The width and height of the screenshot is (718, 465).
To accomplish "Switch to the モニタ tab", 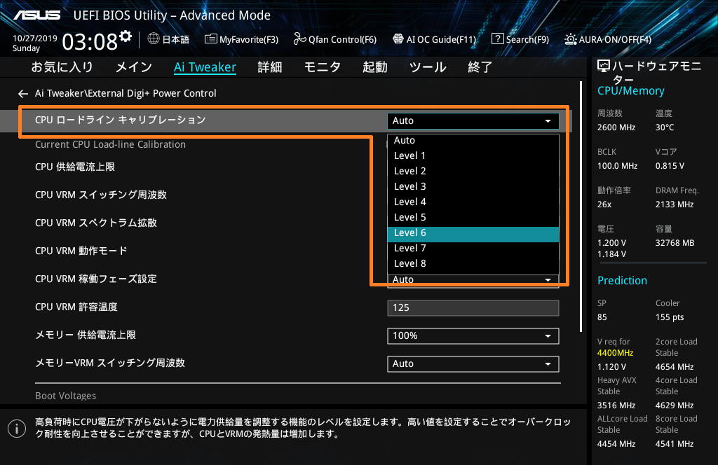I will (323, 67).
